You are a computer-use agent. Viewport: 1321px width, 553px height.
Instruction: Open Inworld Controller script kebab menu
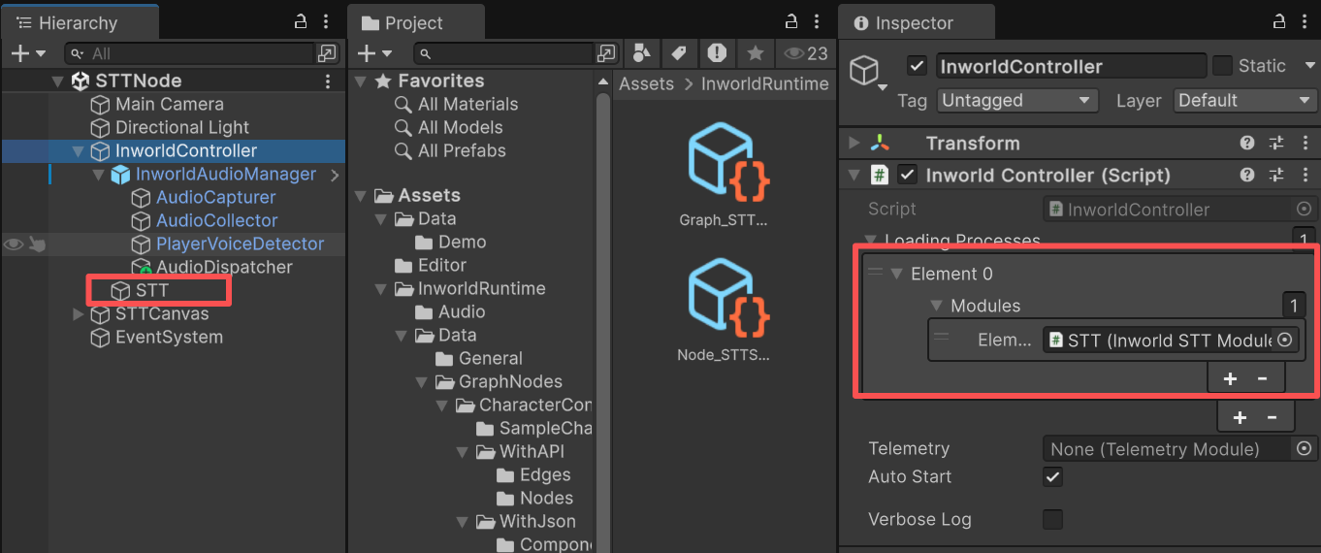1305,176
